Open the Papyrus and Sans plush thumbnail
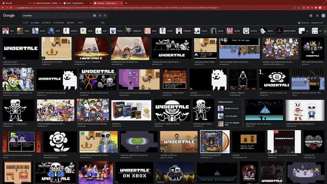The width and height of the screenshot is (327, 184). [x=305, y=110]
